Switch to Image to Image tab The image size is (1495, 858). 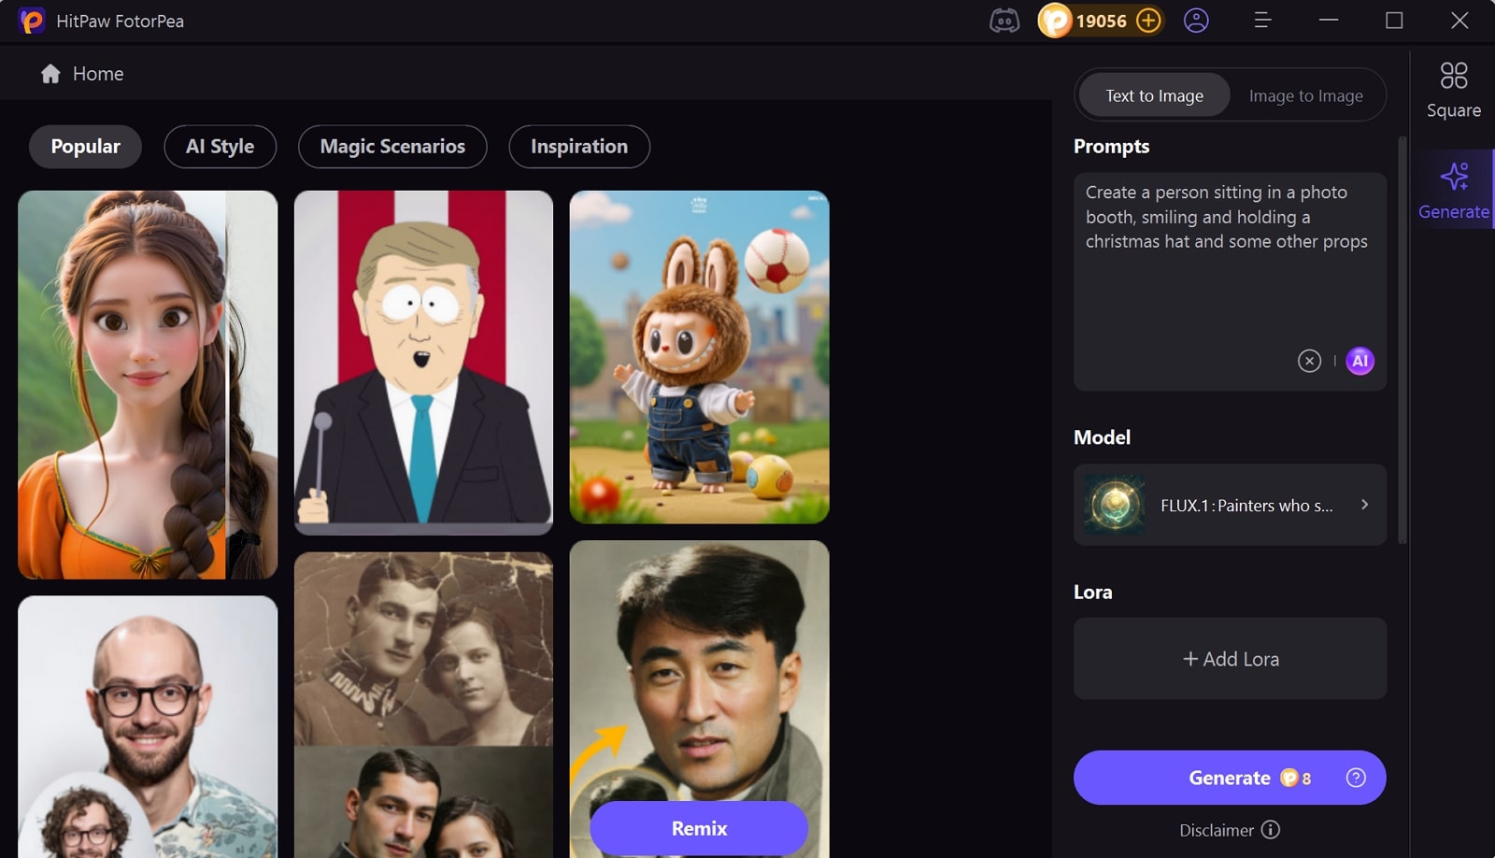coord(1305,95)
